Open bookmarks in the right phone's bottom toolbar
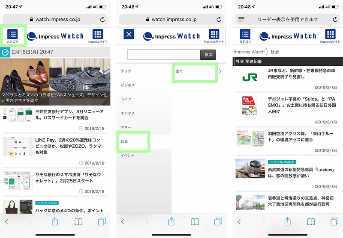The height and width of the screenshot is (238, 343). [x=311, y=222]
